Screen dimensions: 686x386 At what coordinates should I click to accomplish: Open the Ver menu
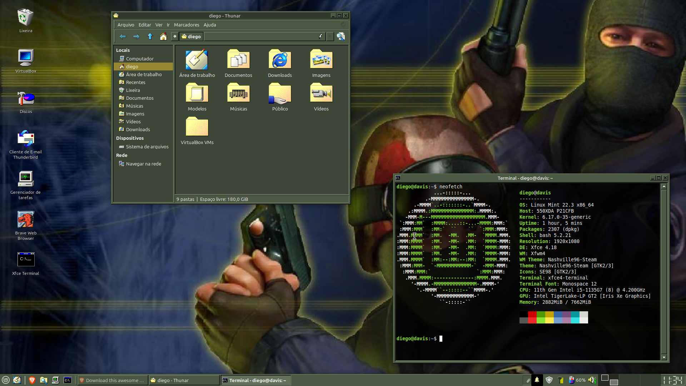[x=159, y=25]
